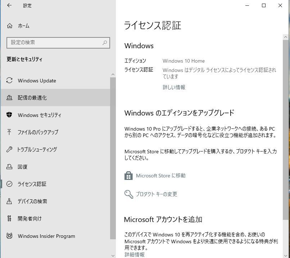Click the 設定の検索 input field
Screen dimensions: 290x258
click(58, 43)
